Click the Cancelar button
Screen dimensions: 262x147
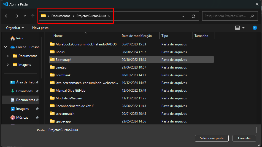[244, 138]
